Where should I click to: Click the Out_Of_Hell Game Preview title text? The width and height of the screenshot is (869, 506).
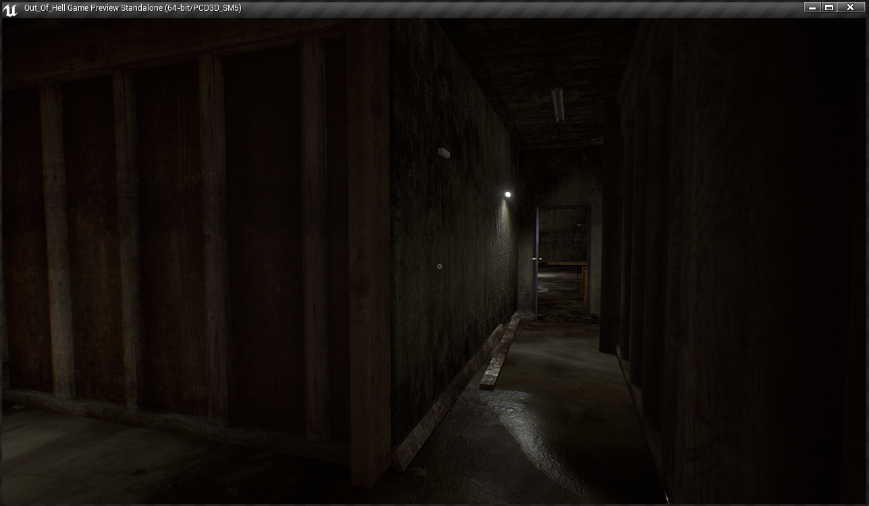[x=132, y=8]
